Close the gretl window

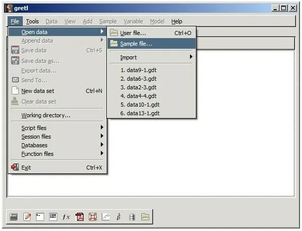tap(293, 8)
